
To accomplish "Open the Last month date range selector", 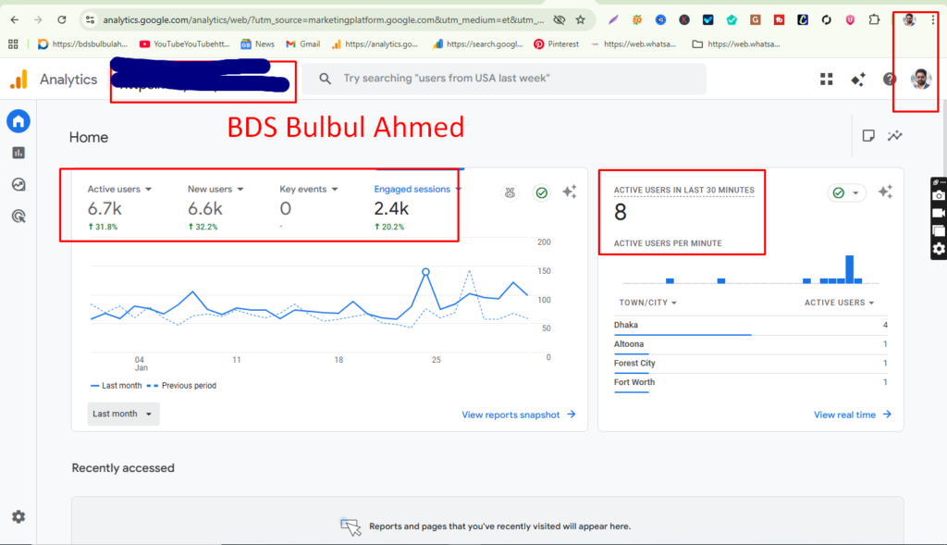I will [x=123, y=414].
